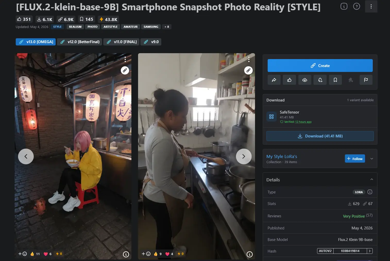Thumbs-up reaction showing 11 on first image
Screen dimensions: 390x261
tap(35, 254)
